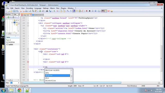The width and height of the screenshot is (165, 93).
Task: Toggle show all characters icon
Action: click(x=71, y=11)
